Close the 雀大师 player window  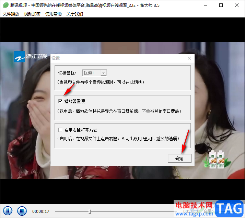click(236, 5)
